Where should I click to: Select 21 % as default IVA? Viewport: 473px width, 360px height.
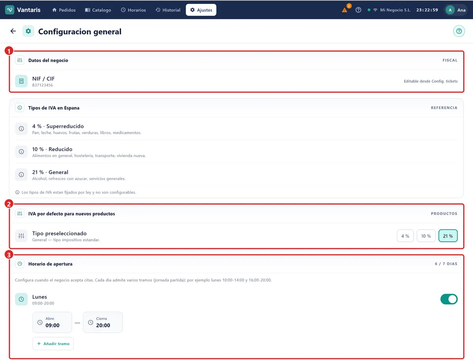point(448,236)
